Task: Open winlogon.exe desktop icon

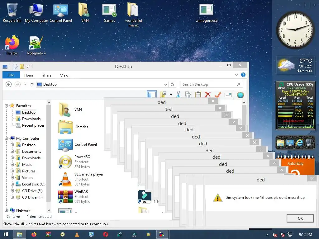Action: pyautogui.click(x=206, y=13)
